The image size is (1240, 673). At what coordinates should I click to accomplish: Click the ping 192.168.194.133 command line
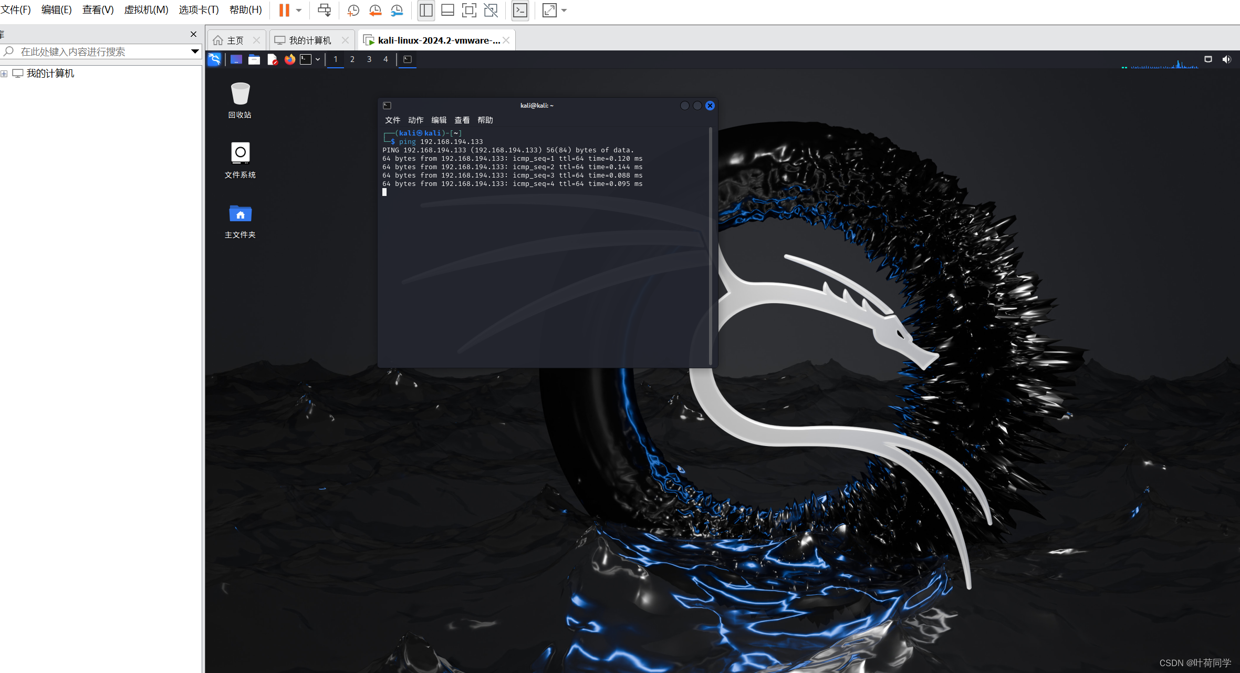point(441,142)
